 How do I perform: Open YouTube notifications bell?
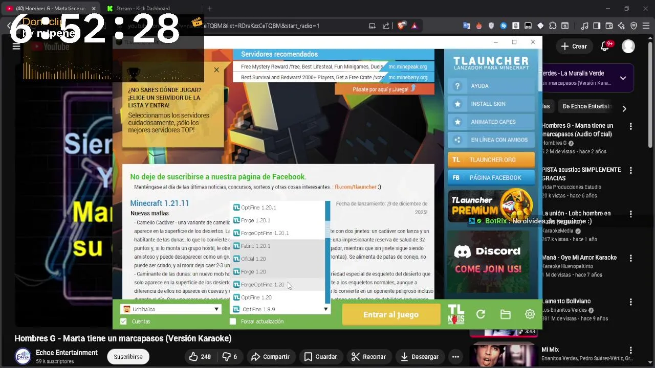(605, 46)
